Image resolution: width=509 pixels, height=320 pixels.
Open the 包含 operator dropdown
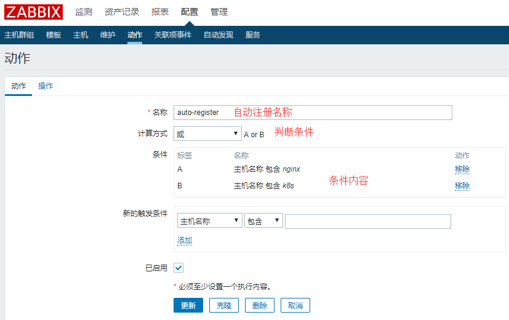pos(263,221)
